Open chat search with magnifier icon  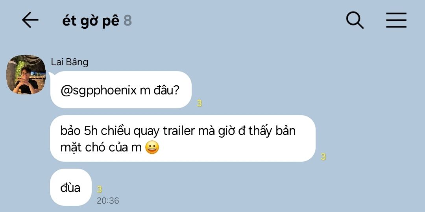coord(355,20)
